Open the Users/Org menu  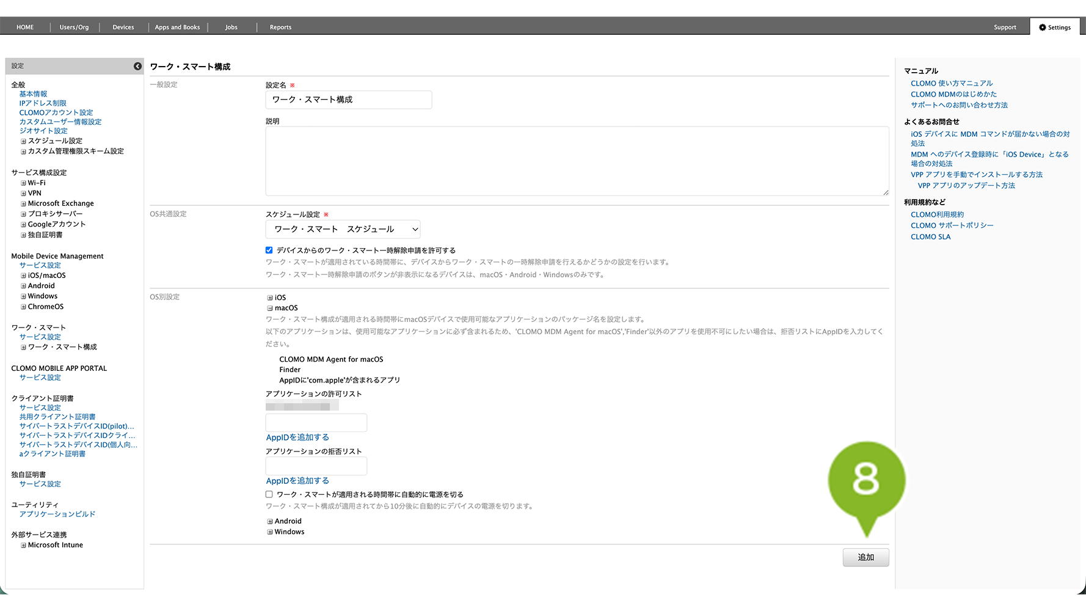[74, 27]
